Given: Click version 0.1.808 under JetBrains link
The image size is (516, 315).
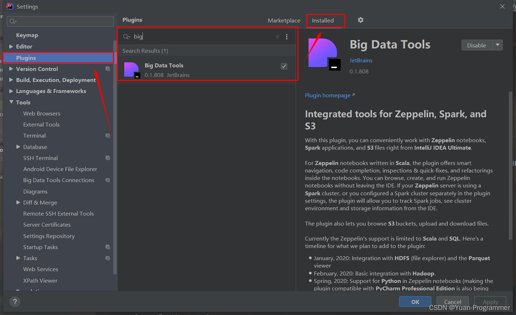Looking at the screenshot, I should [x=359, y=71].
